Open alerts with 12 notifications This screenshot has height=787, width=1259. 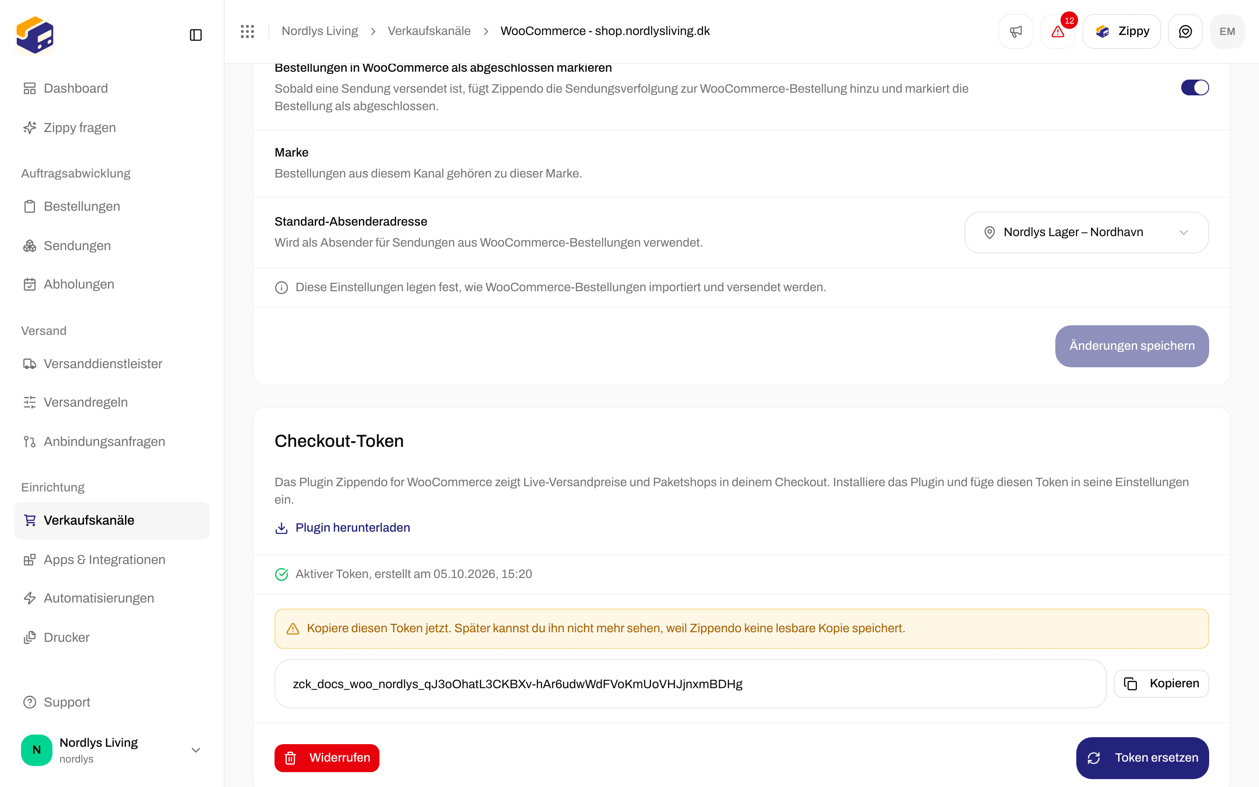click(1057, 31)
